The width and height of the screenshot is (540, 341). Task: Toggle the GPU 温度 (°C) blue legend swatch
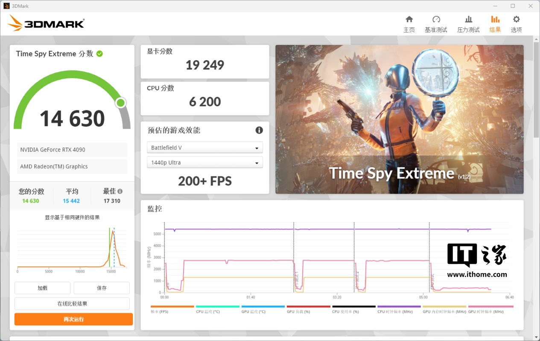(263, 306)
